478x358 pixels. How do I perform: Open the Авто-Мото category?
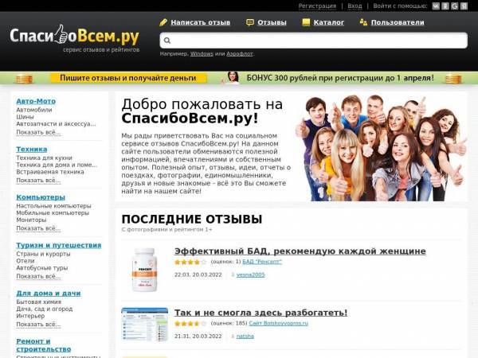(x=36, y=101)
